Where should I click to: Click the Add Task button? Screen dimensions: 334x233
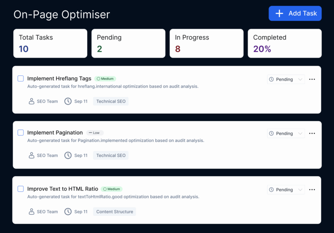pyautogui.click(x=295, y=13)
